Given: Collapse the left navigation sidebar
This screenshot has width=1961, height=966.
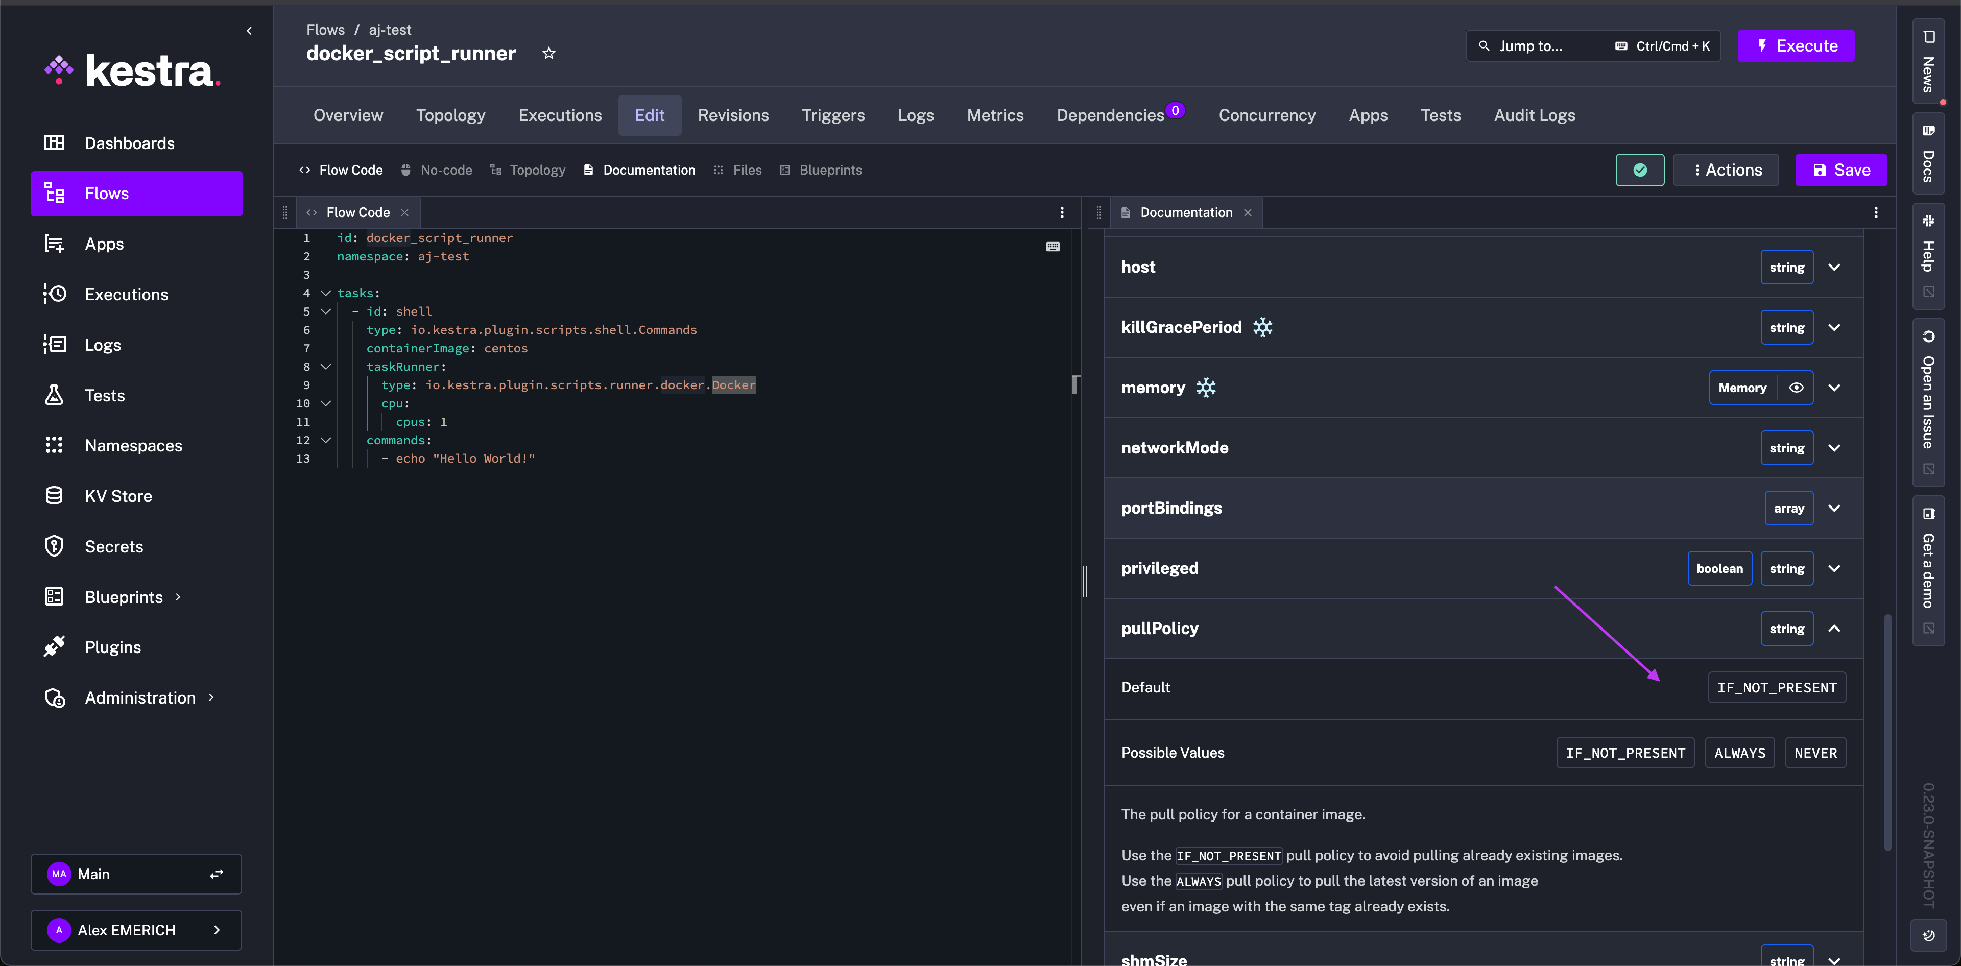Looking at the screenshot, I should click(x=249, y=31).
